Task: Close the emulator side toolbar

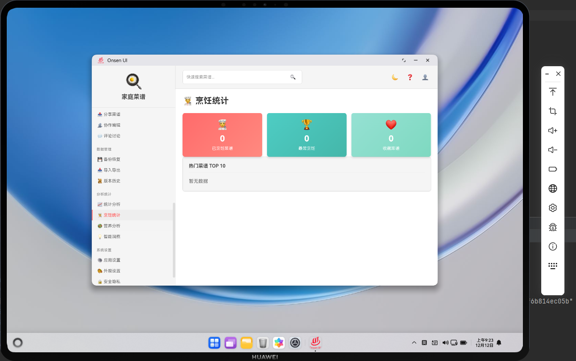Action: pyautogui.click(x=558, y=73)
